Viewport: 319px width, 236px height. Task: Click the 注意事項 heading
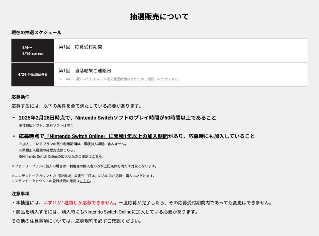click(20, 194)
